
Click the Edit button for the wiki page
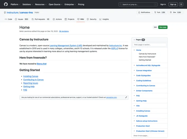155,27
